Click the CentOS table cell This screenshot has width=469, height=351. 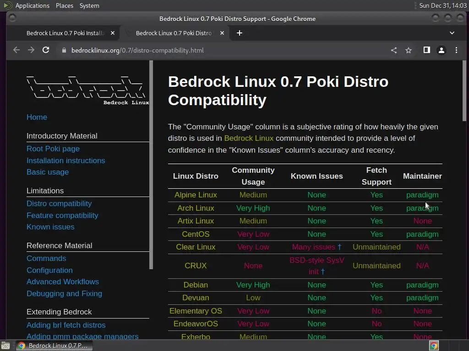tap(196, 234)
